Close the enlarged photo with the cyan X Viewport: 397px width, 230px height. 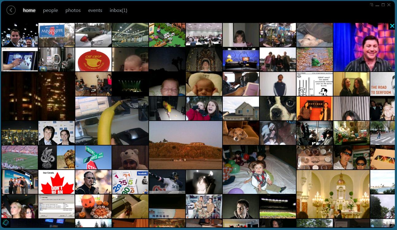(392, 26)
